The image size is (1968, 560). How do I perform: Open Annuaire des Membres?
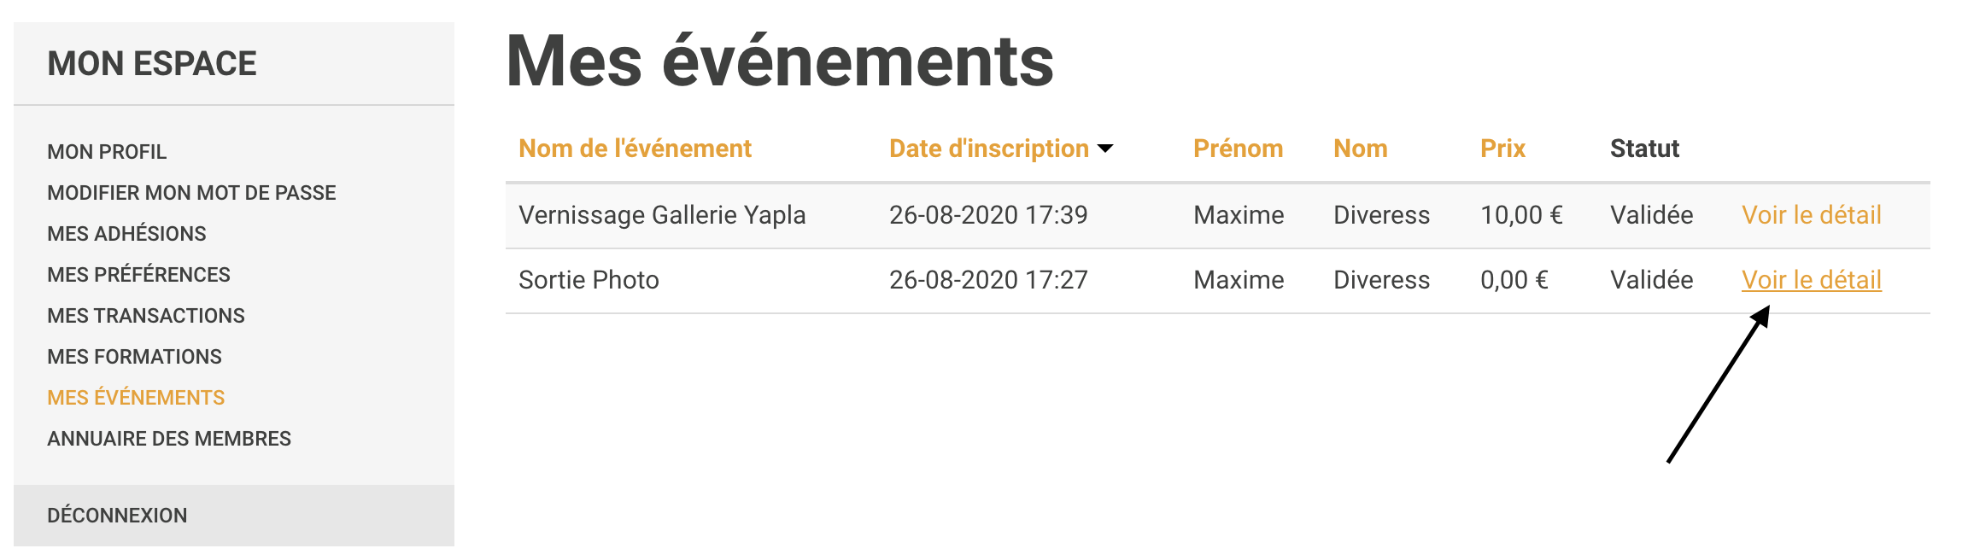click(169, 439)
